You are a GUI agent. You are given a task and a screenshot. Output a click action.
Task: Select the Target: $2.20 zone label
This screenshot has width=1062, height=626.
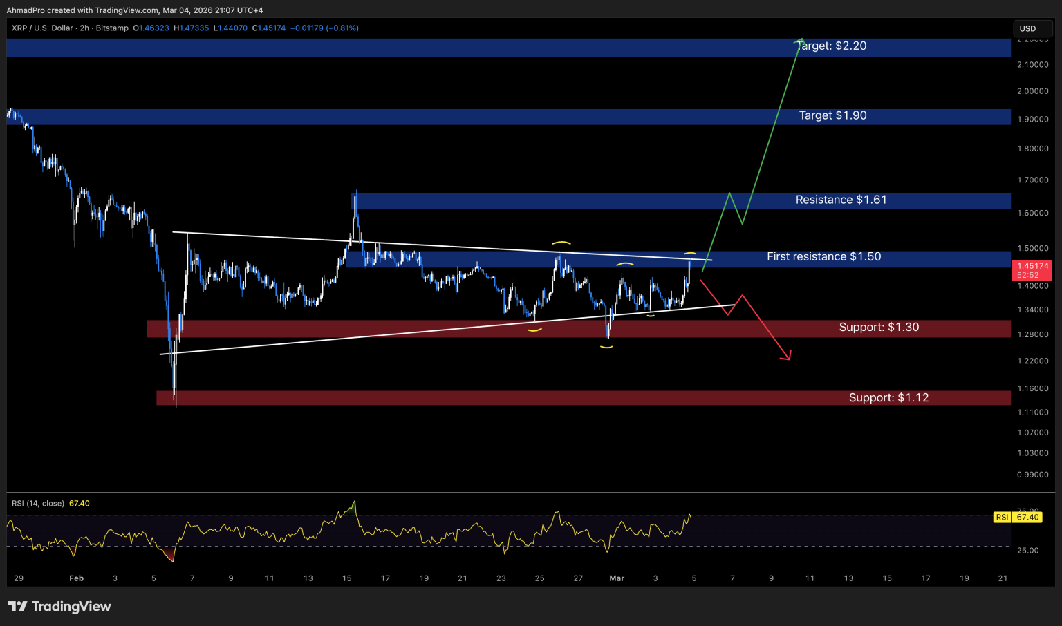(831, 46)
